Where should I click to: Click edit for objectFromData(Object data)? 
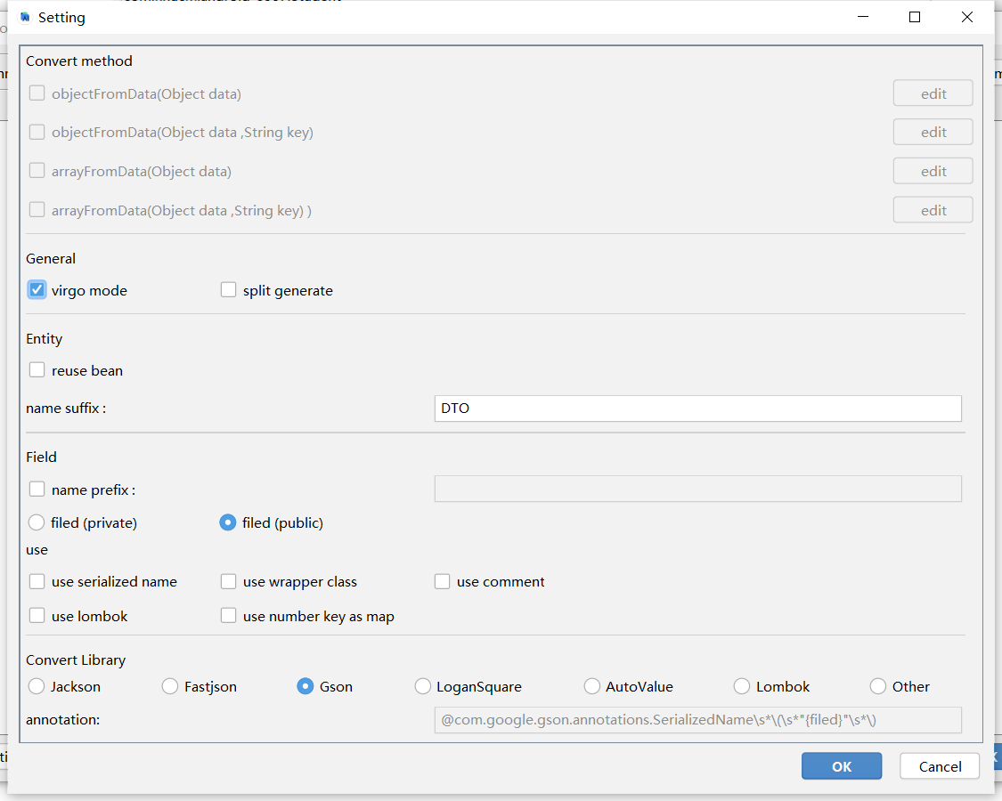[933, 93]
